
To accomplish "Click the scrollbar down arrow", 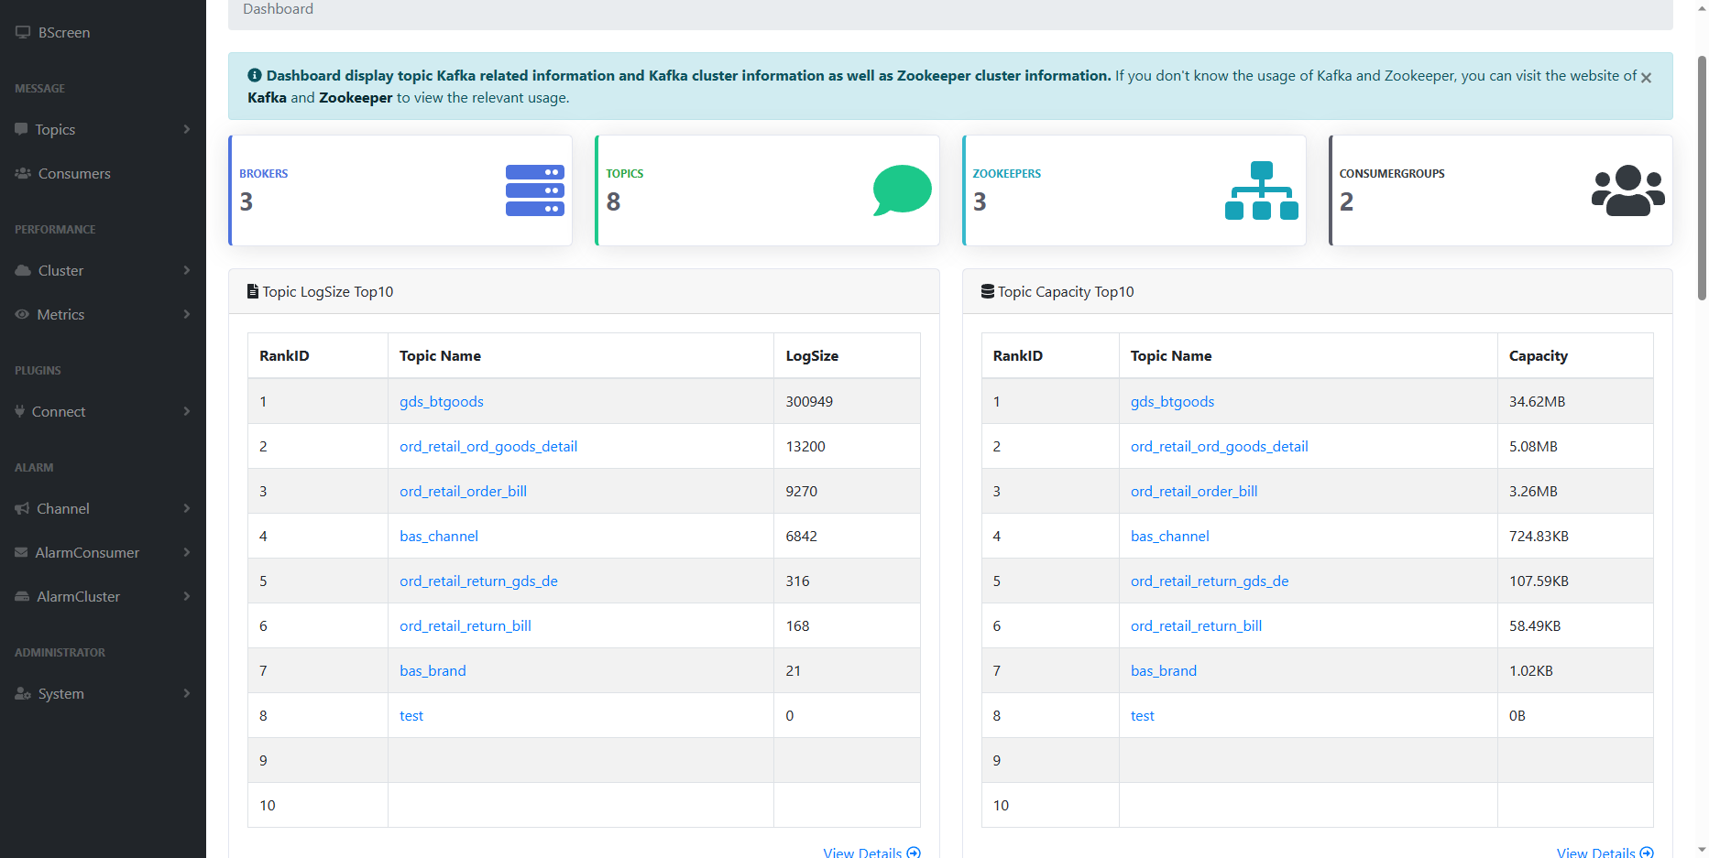I will tap(1702, 850).
